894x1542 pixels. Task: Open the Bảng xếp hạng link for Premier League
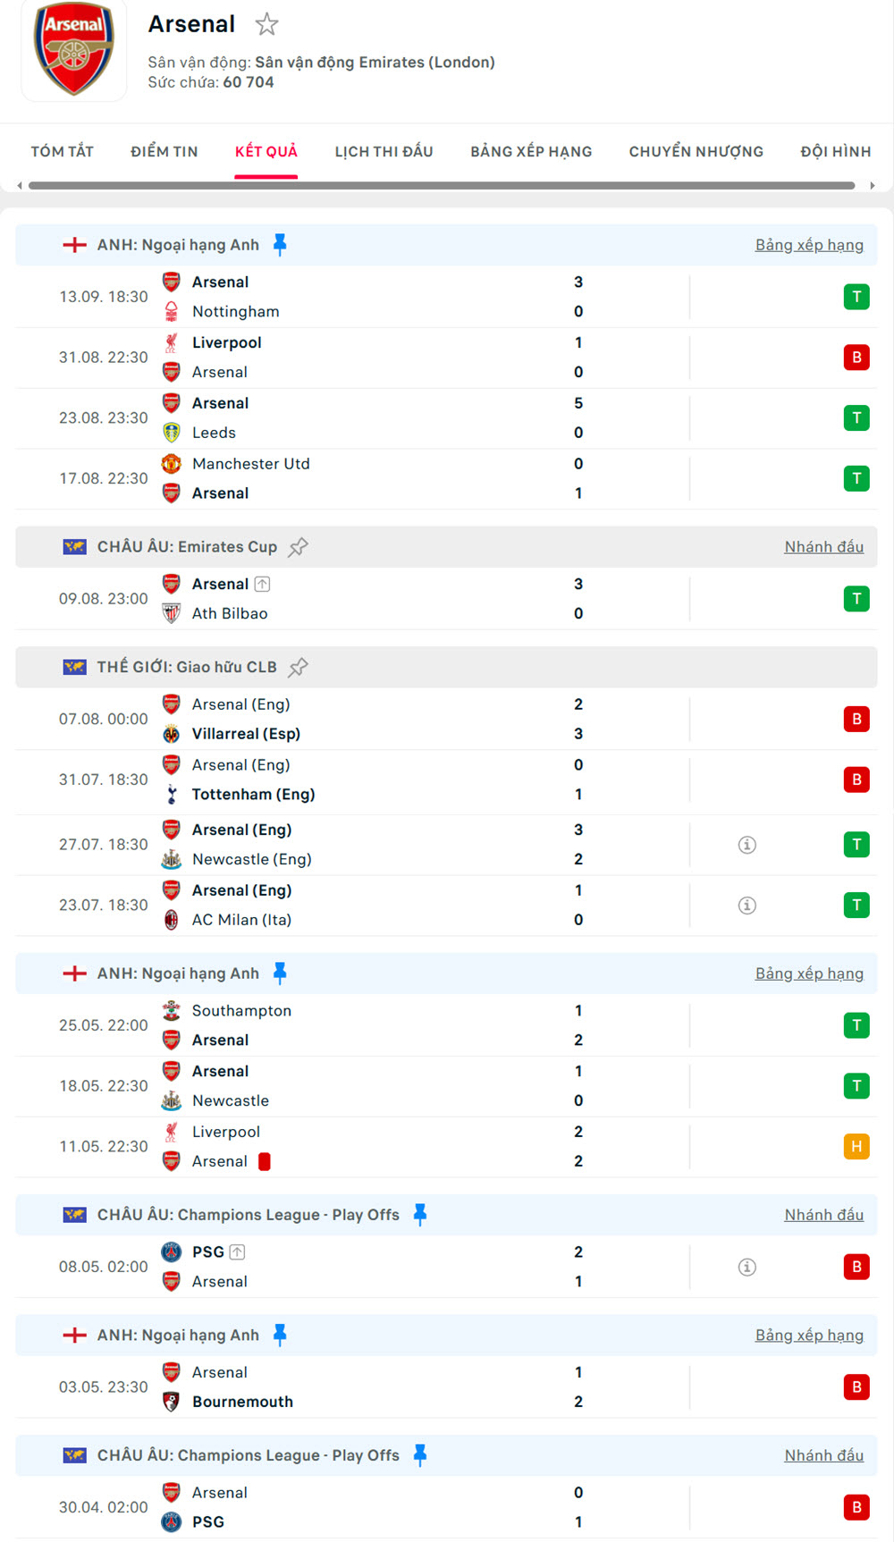809,244
